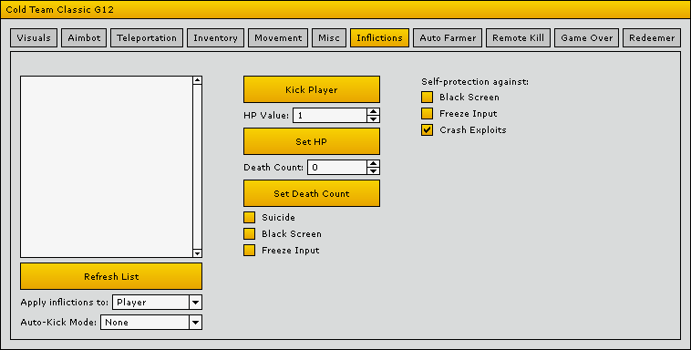Click into the Death Count input field
The width and height of the screenshot is (691, 350).
coord(337,168)
